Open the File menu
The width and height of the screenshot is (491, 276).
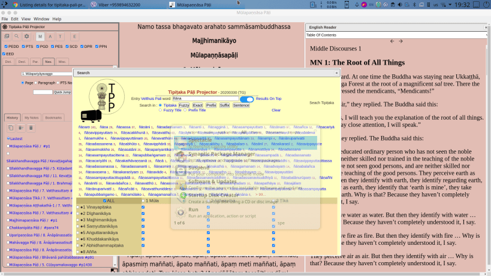click(5, 19)
